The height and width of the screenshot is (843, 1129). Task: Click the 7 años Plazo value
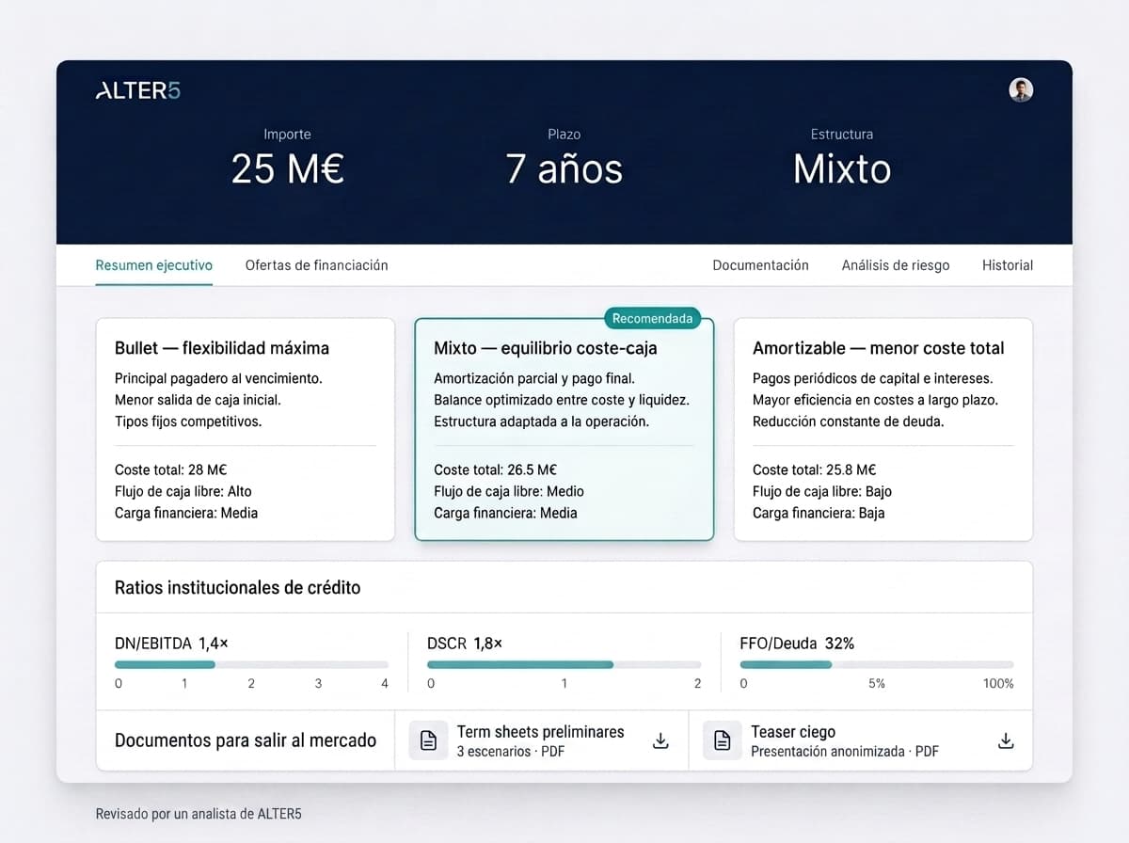point(564,169)
